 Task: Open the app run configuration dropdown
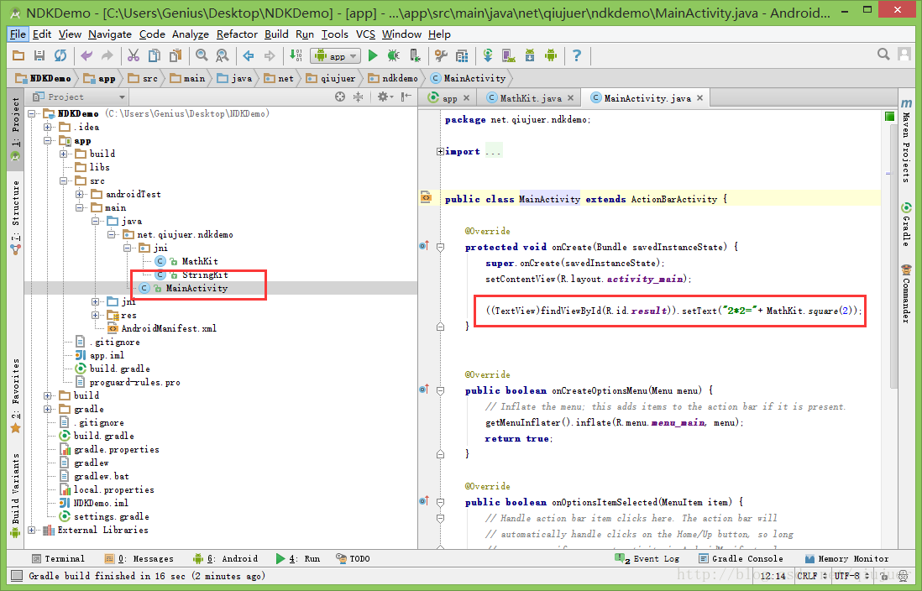tap(335, 56)
